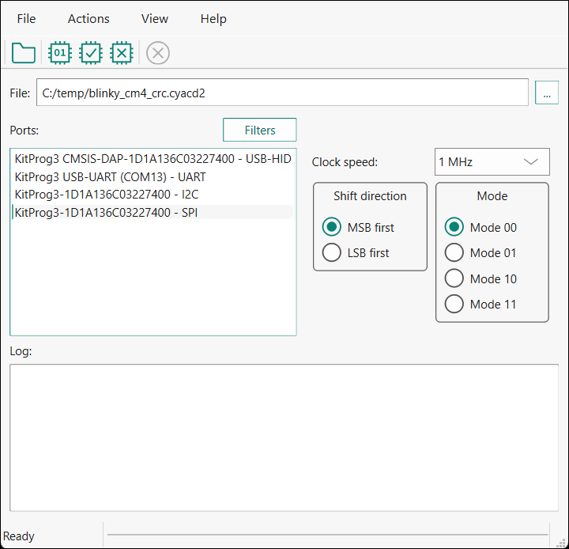This screenshot has height=549, width=569.
Task: Open the File menu
Action: click(26, 18)
